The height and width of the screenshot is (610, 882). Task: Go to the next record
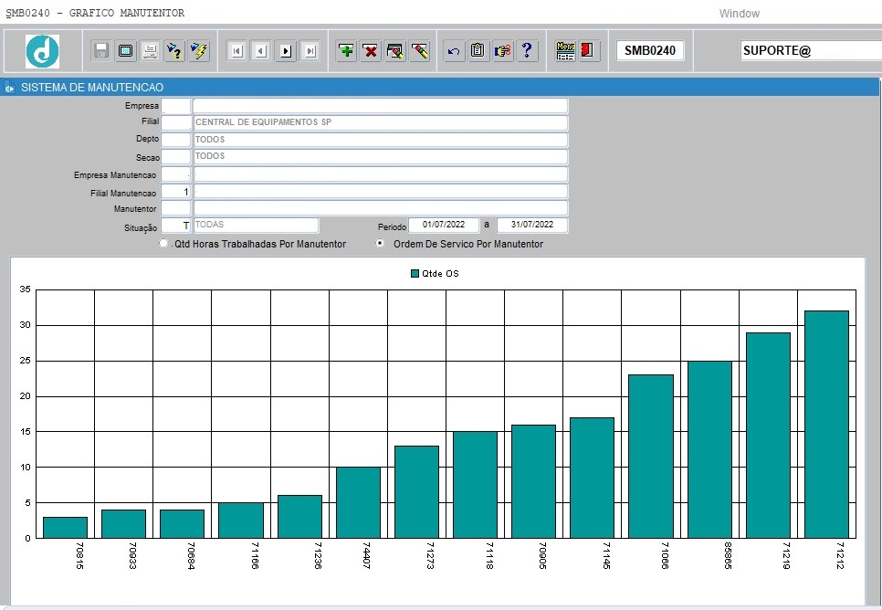pyautogui.click(x=286, y=51)
